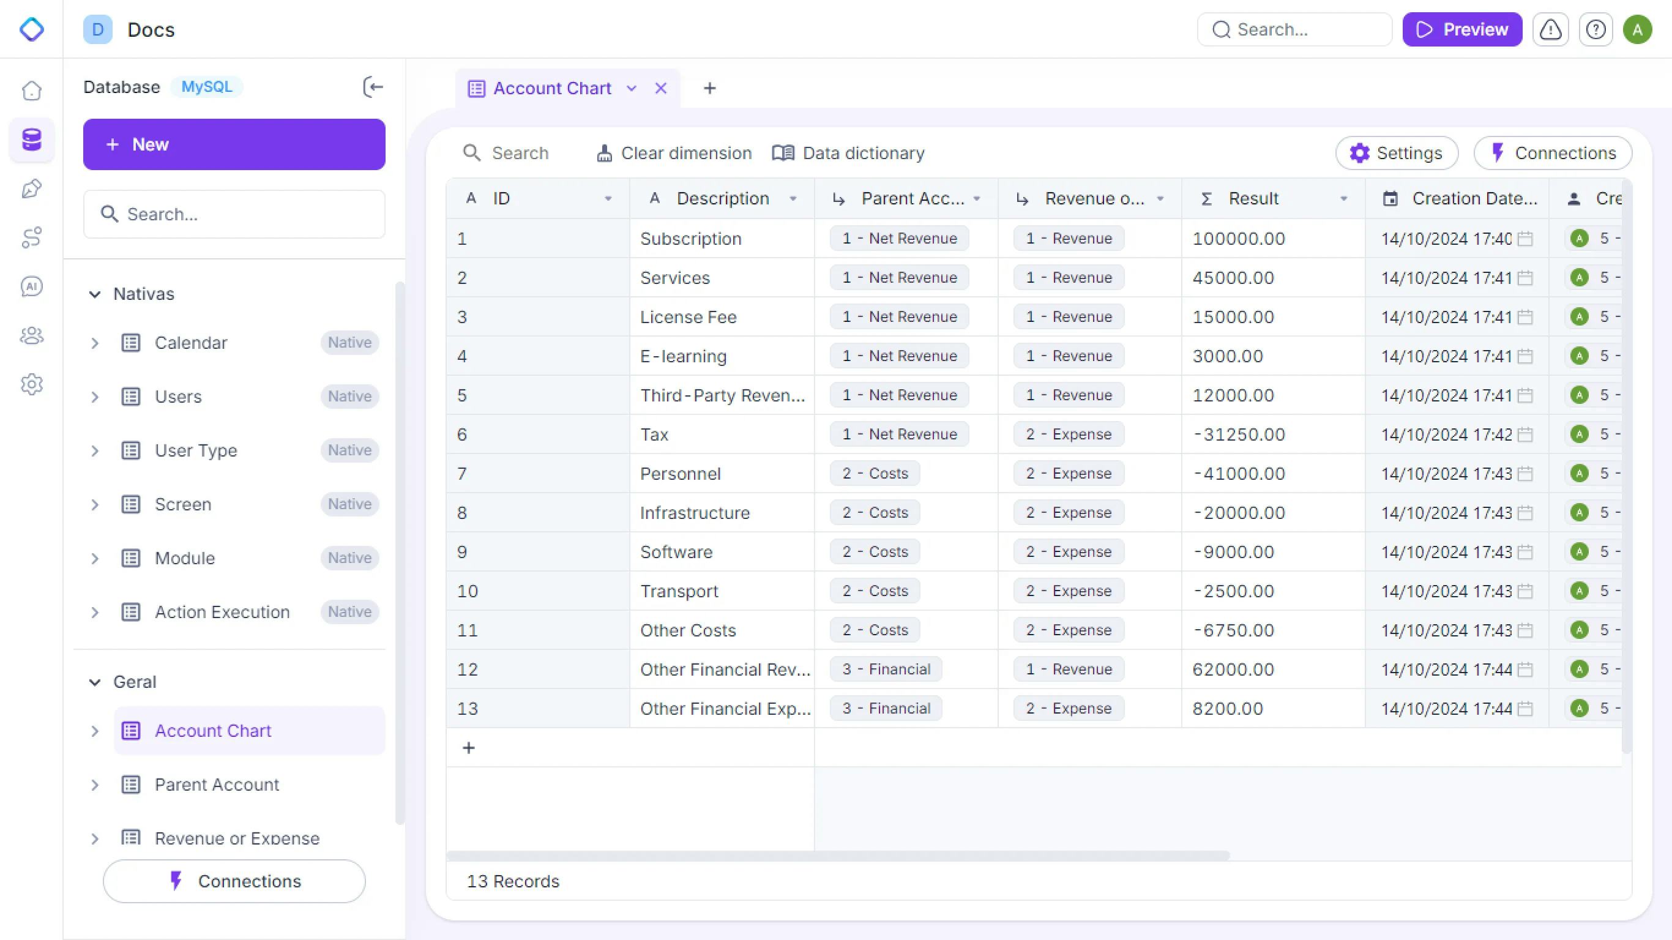Open the calendar picker on Subscription's creation date

pos(1525,238)
